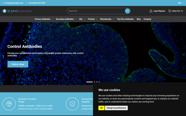Expand the Secondary Antibodies menu
This screenshot has width=186, height=116.
(66, 19)
